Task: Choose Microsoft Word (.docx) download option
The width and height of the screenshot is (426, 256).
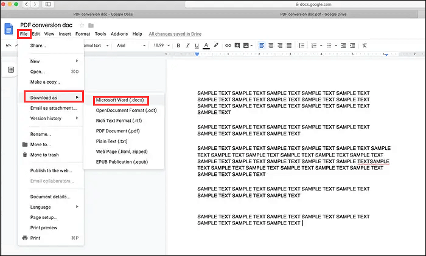Action: [119, 99]
